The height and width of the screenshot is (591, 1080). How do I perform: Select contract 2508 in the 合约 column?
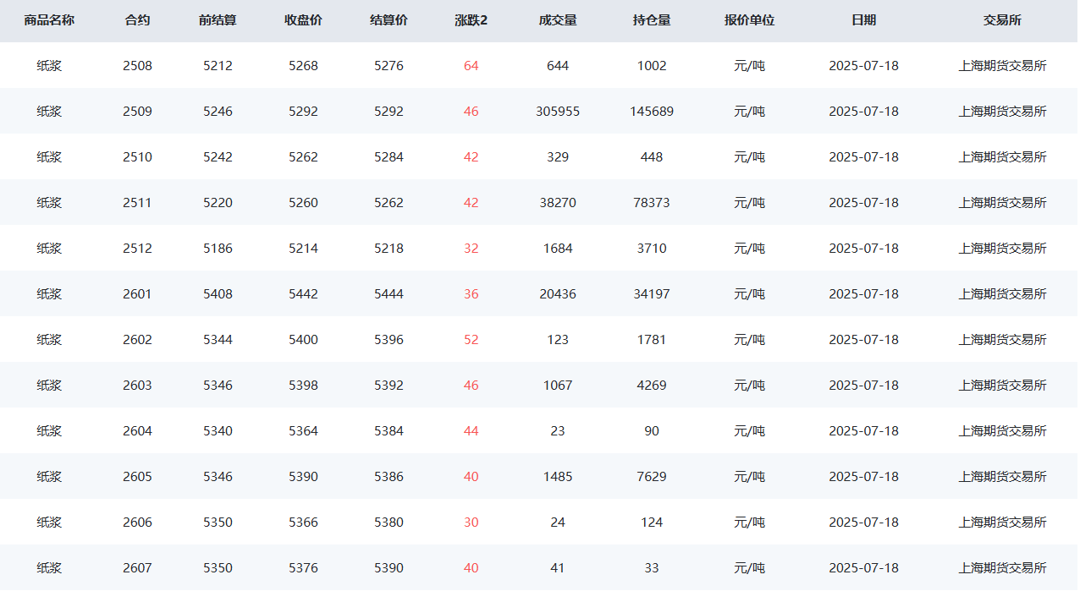137,66
